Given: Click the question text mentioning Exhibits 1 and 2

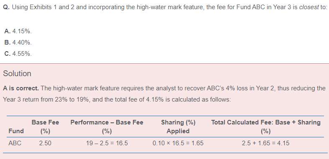Looking at the screenshot, I should point(165,7).
